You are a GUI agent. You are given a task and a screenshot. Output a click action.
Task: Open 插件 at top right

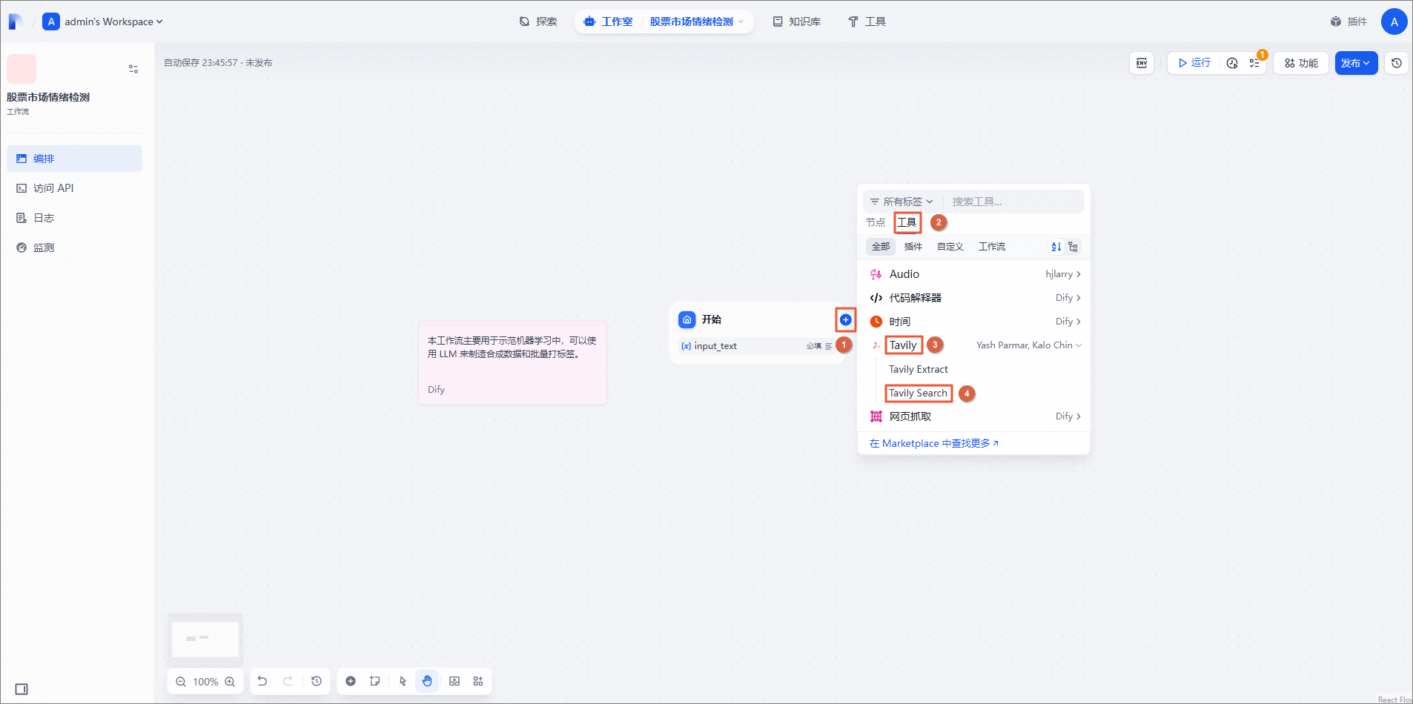click(x=1349, y=21)
